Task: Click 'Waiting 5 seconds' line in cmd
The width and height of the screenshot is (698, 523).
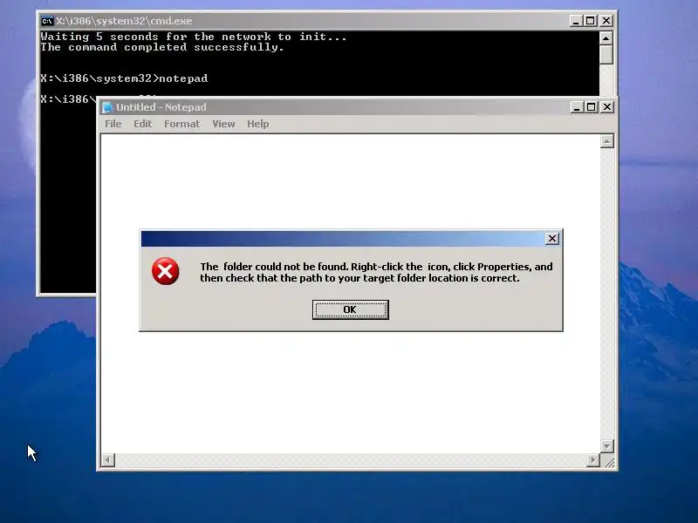Action: [193, 37]
